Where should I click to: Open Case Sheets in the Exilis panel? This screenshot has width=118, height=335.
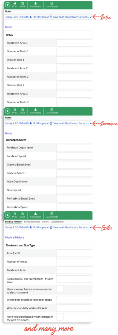pyautogui.click(x=52, y=215)
